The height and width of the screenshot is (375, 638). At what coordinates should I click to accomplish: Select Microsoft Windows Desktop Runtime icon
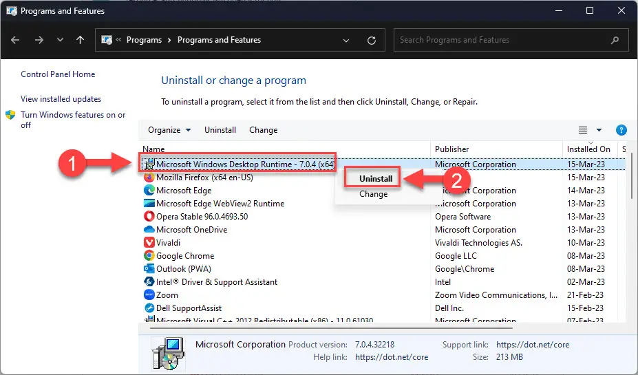point(149,164)
